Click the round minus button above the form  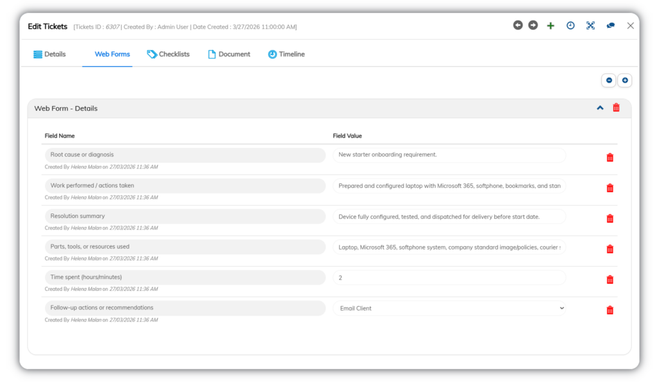click(x=609, y=80)
